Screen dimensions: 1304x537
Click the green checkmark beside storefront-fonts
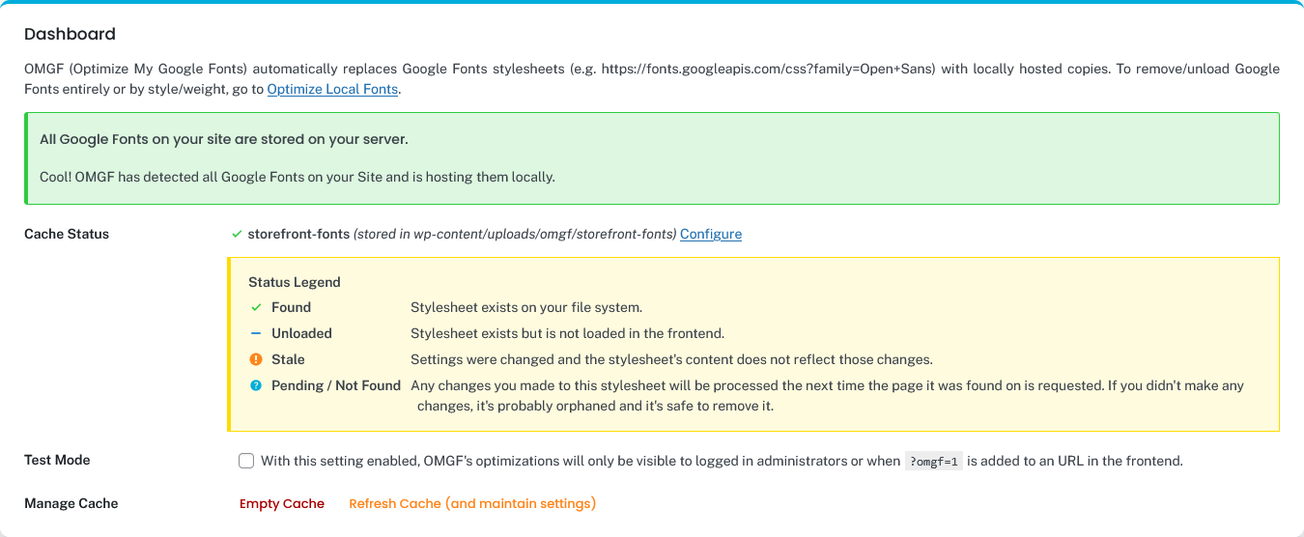point(237,234)
